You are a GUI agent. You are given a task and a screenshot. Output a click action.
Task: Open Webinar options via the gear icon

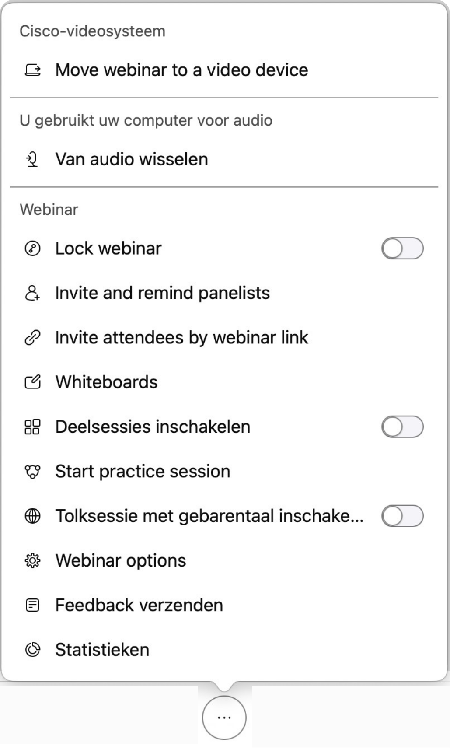(x=32, y=560)
